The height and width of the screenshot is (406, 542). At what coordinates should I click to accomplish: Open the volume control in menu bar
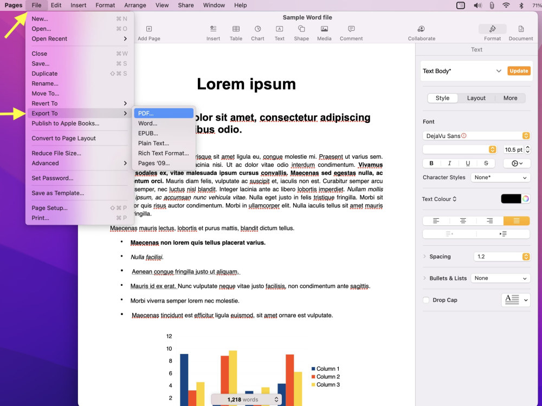click(x=478, y=5)
